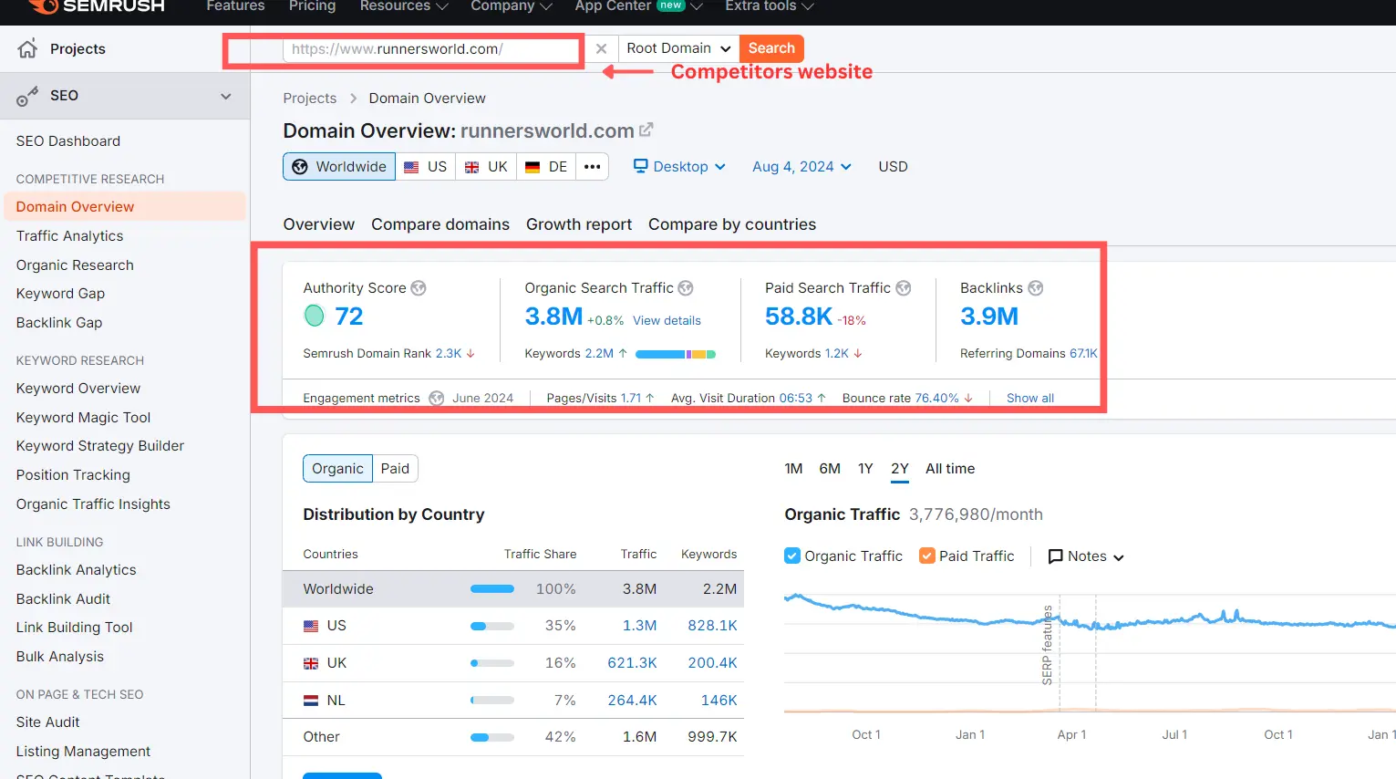Switch distribution view to Paid
This screenshot has height=779, width=1396.
(x=396, y=468)
